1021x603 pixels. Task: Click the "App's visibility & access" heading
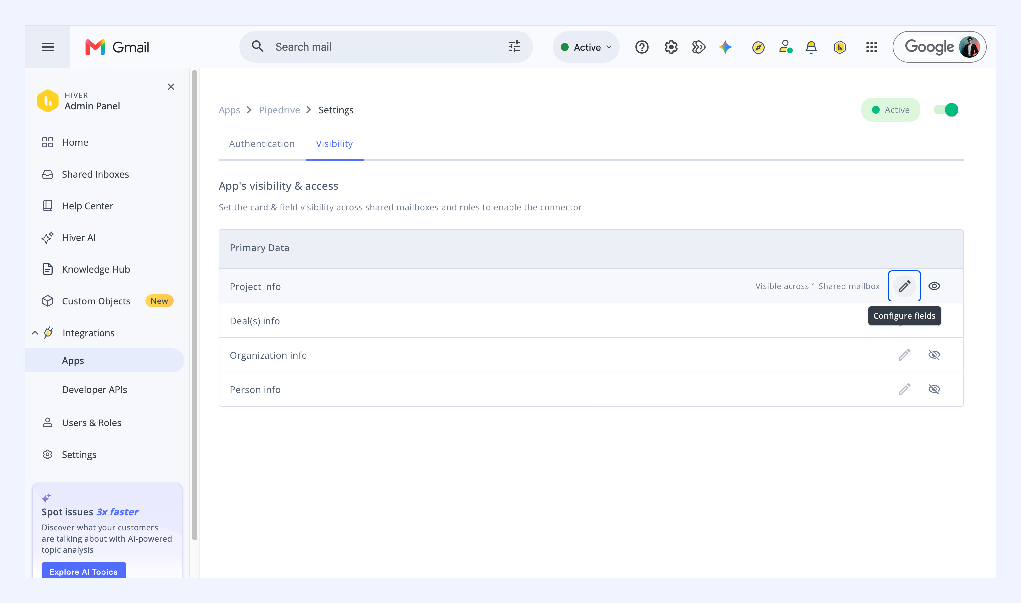point(278,186)
